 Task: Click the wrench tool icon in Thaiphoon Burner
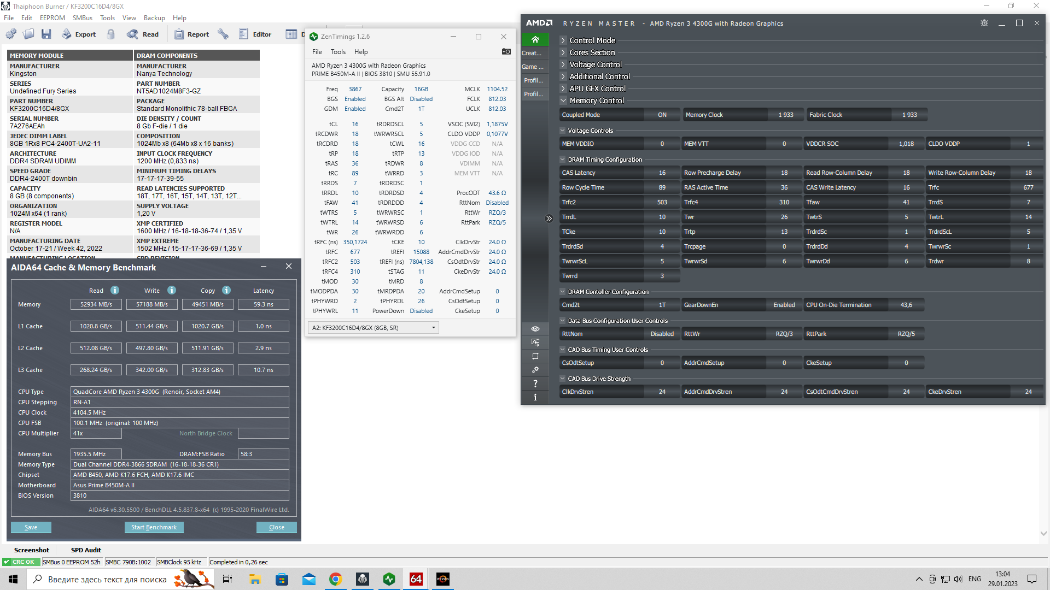point(223,34)
